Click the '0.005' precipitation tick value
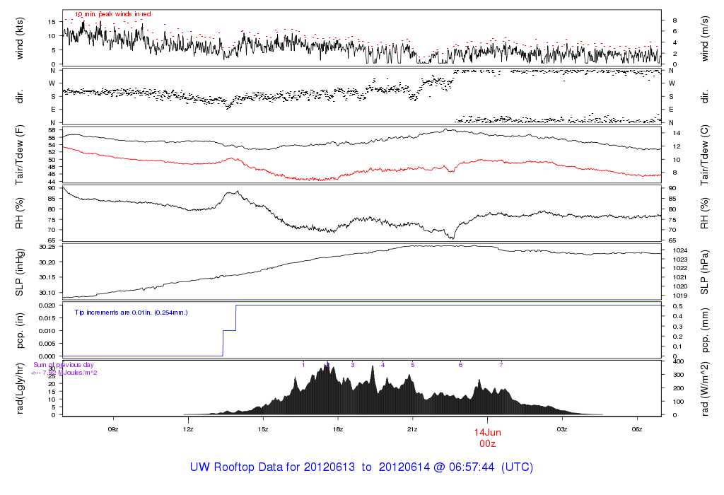724x495 pixels. coord(47,344)
